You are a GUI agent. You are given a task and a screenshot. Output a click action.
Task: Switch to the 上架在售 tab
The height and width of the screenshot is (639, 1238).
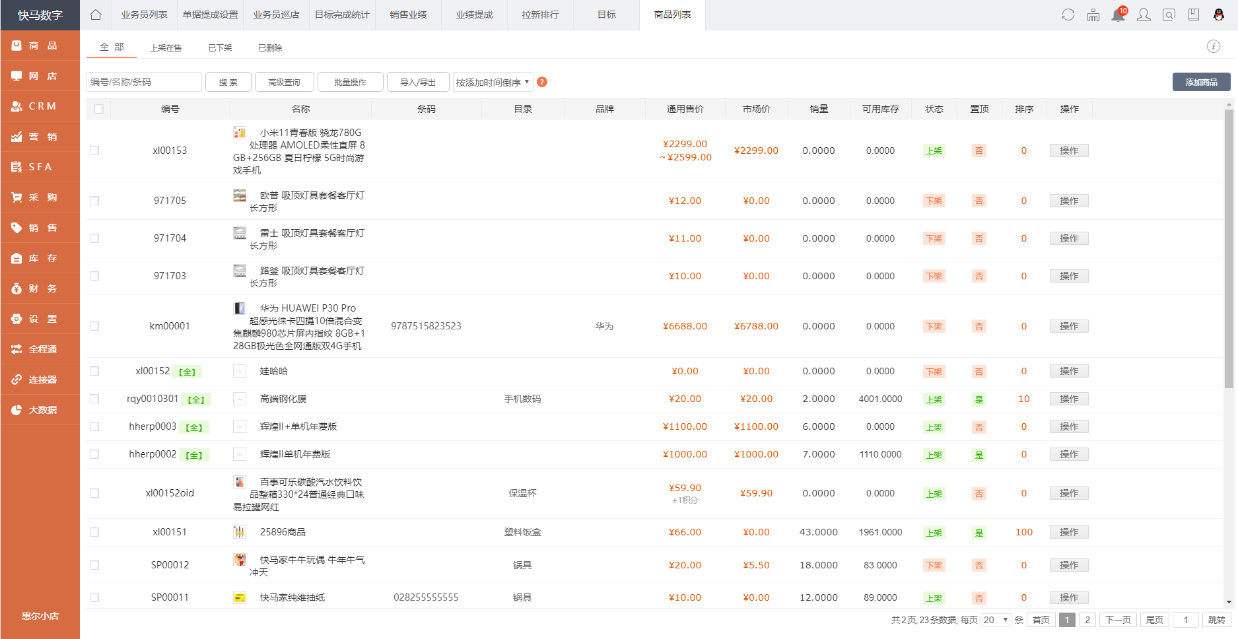coord(166,48)
